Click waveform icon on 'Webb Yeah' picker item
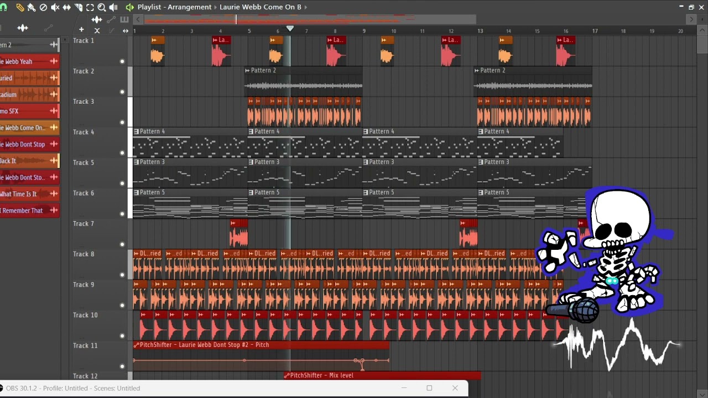708x398 pixels. [x=54, y=61]
